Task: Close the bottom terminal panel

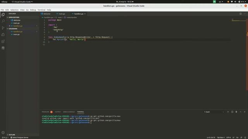Action: pyautogui.click(x=245, y=112)
